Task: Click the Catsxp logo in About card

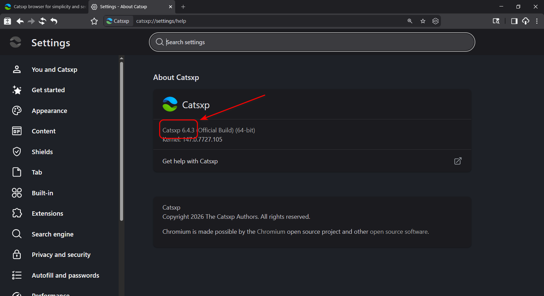Action: tap(170, 104)
